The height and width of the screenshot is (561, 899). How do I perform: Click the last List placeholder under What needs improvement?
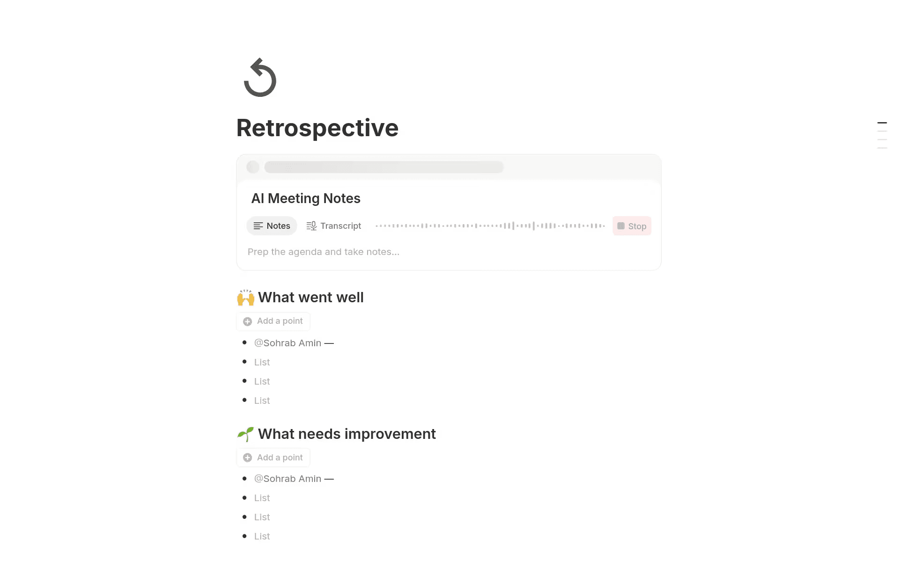262,536
